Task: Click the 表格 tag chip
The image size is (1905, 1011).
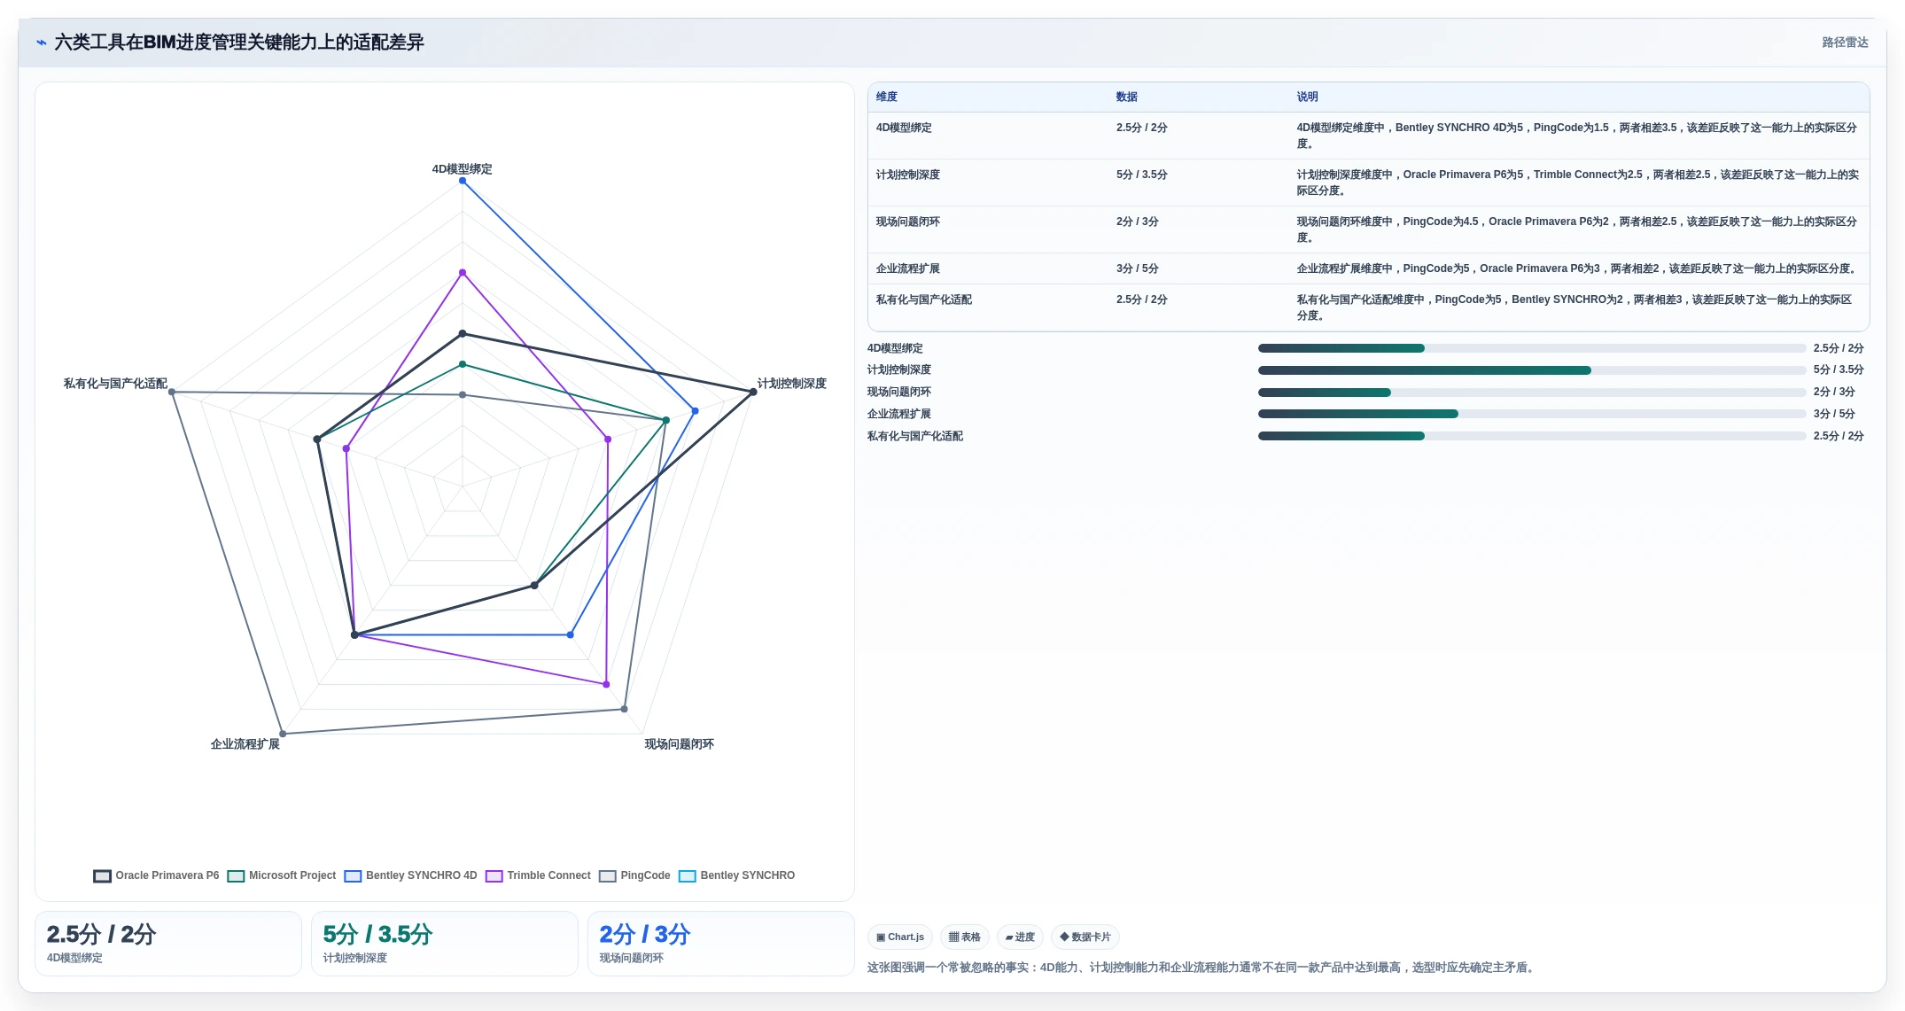Action: pos(965,937)
